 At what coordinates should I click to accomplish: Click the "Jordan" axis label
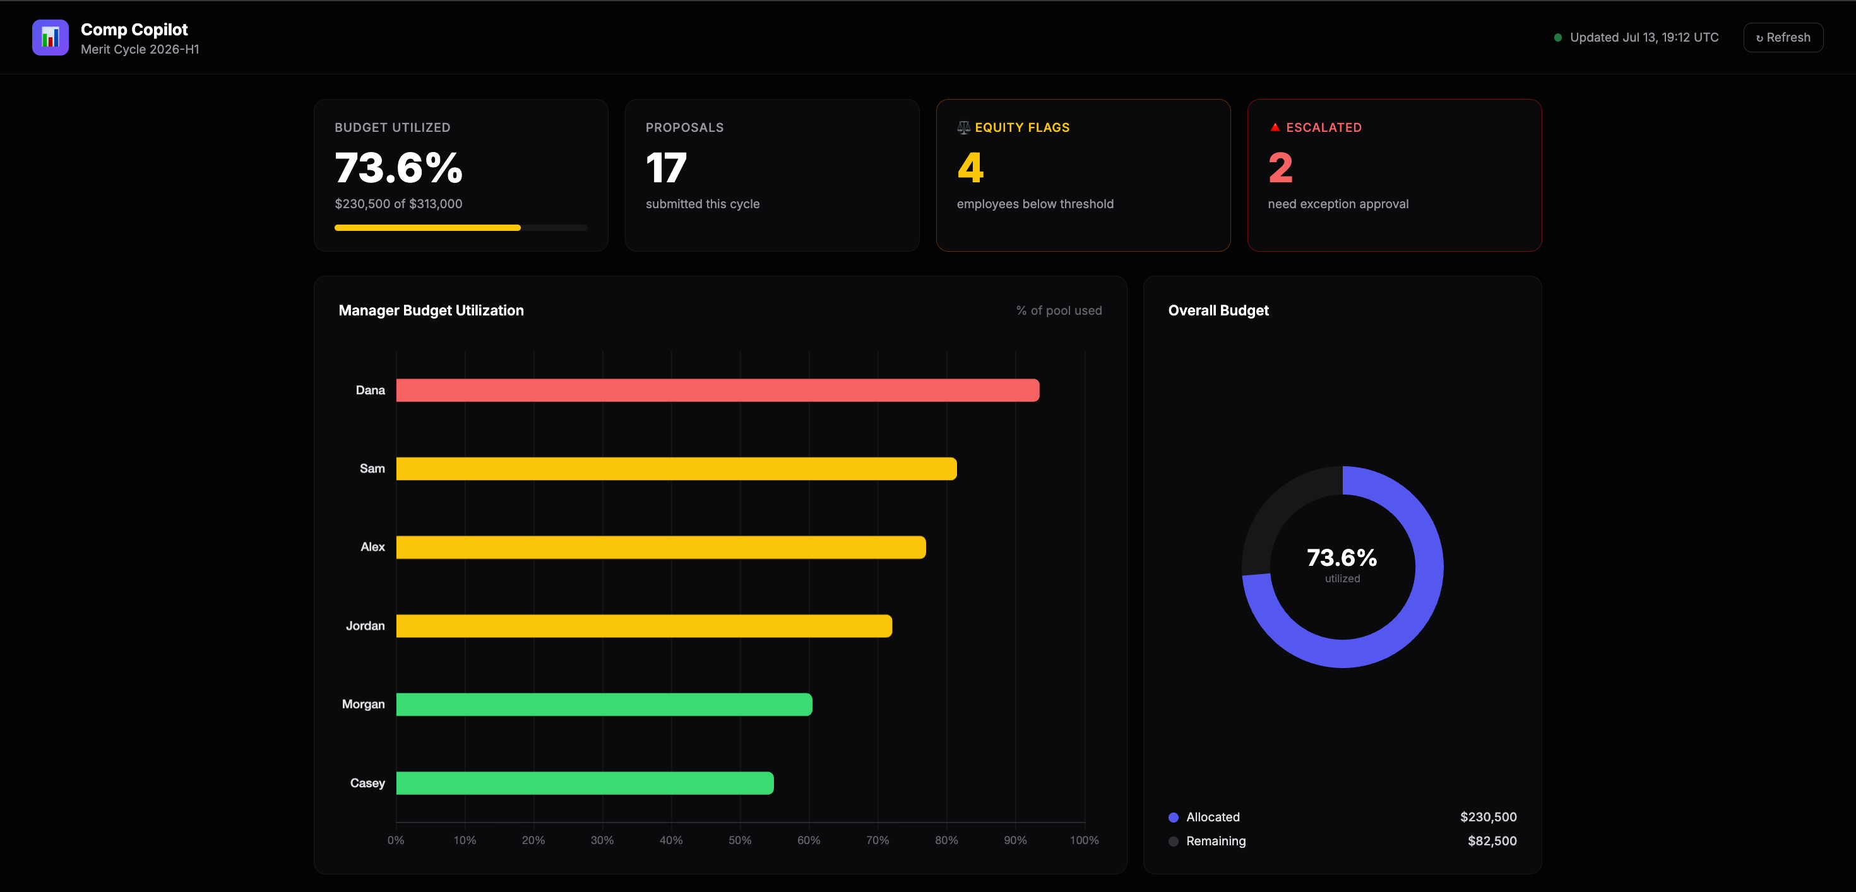(366, 626)
